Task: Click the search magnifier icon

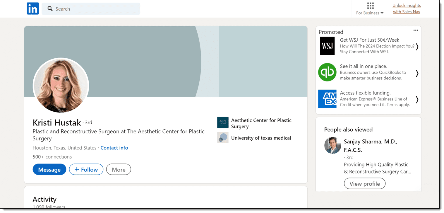Action: point(50,9)
